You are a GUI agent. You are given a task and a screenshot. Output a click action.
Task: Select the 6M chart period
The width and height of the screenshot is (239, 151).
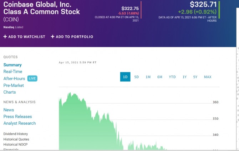point(160,77)
